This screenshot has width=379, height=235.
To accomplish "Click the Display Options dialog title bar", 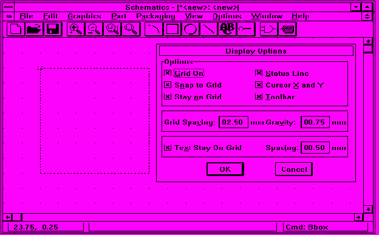I will click(256, 51).
